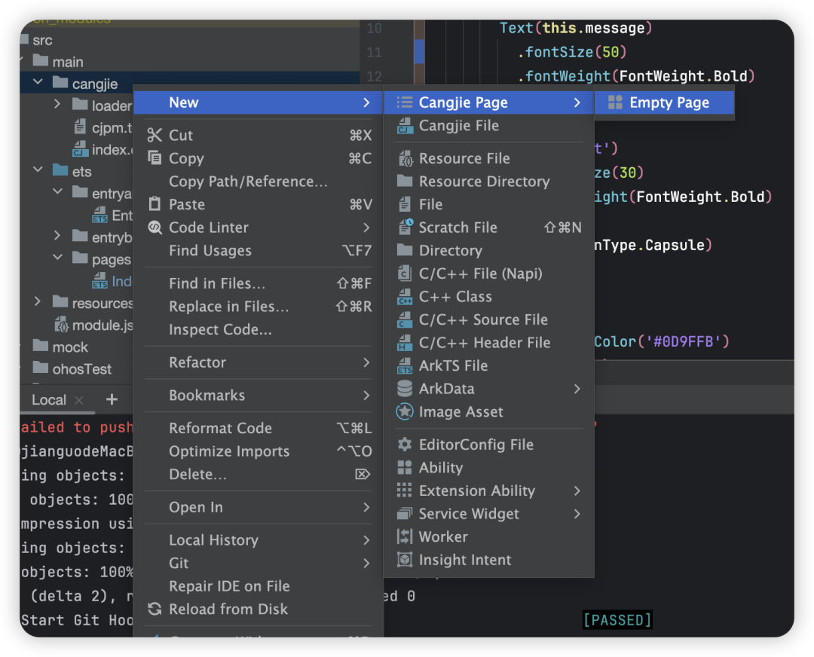Select the mock folder in project tree

pos(70,347)
